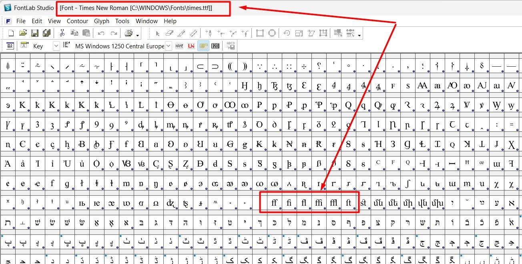The width and height of the screenshot is (522, 264).
Task: Select the Euro sign € glyph cell
Action: [x=22, y=144]
